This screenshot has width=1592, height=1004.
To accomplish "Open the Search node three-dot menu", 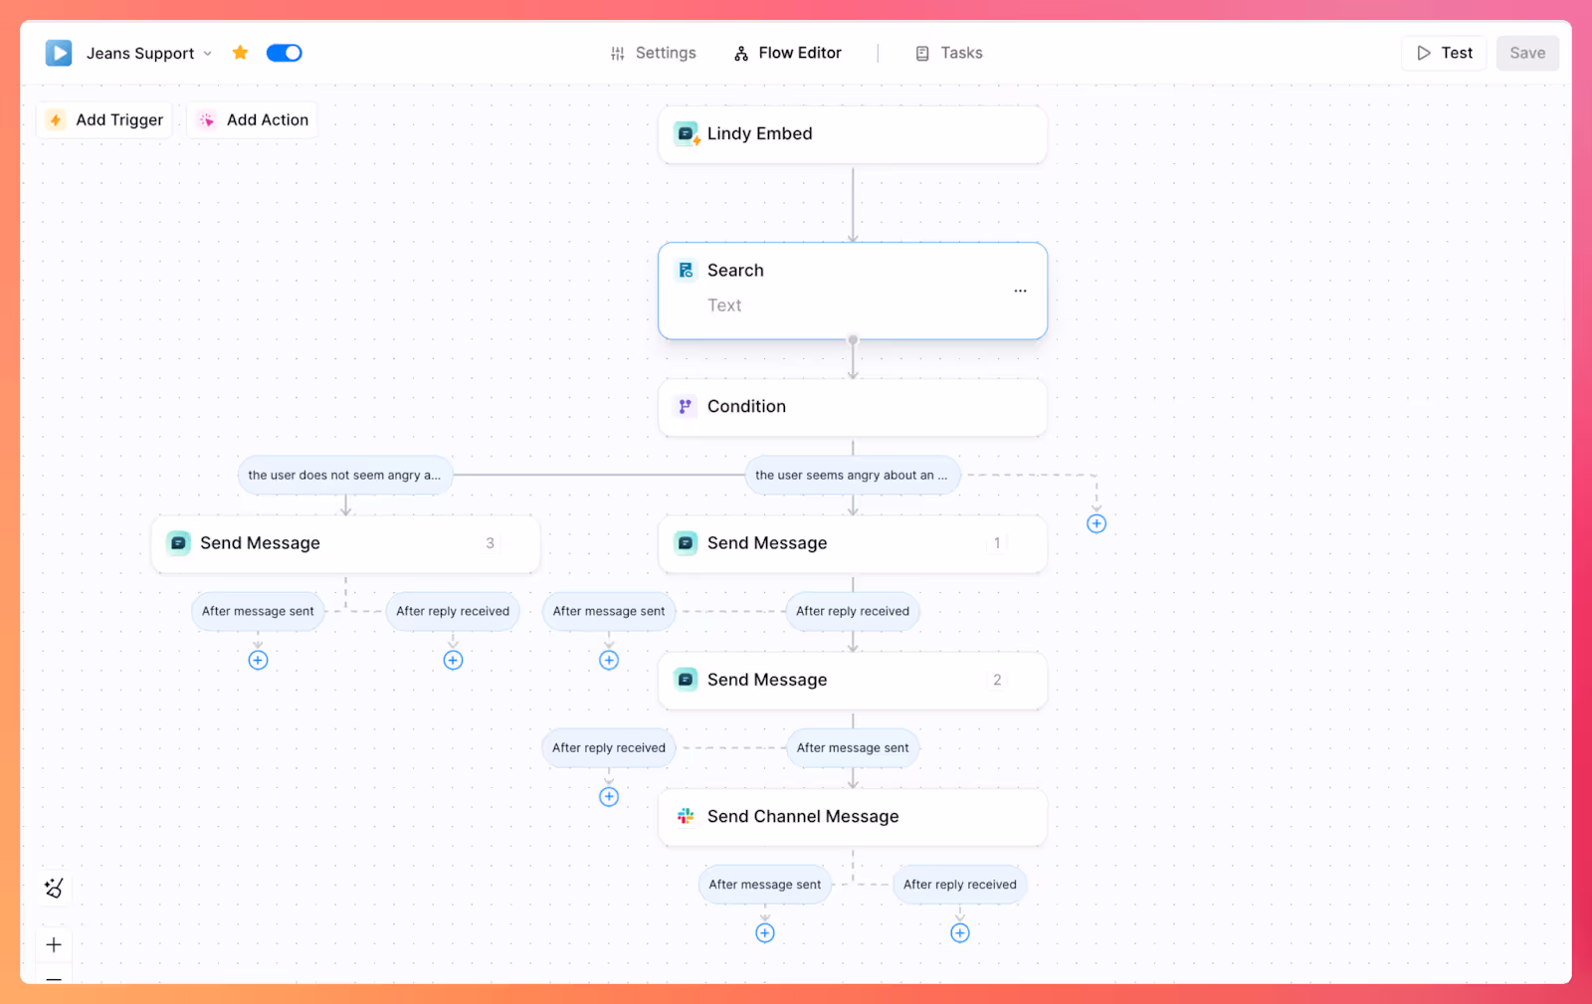I will pos(1020,291).
